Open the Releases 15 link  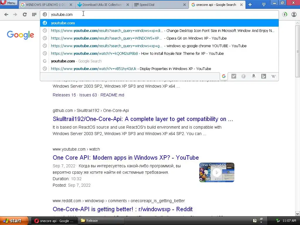click(x=64, y=95)
